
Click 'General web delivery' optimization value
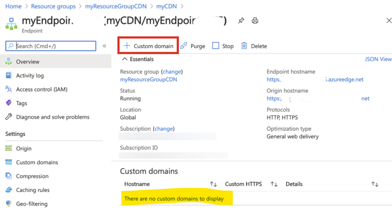(293, 137)
